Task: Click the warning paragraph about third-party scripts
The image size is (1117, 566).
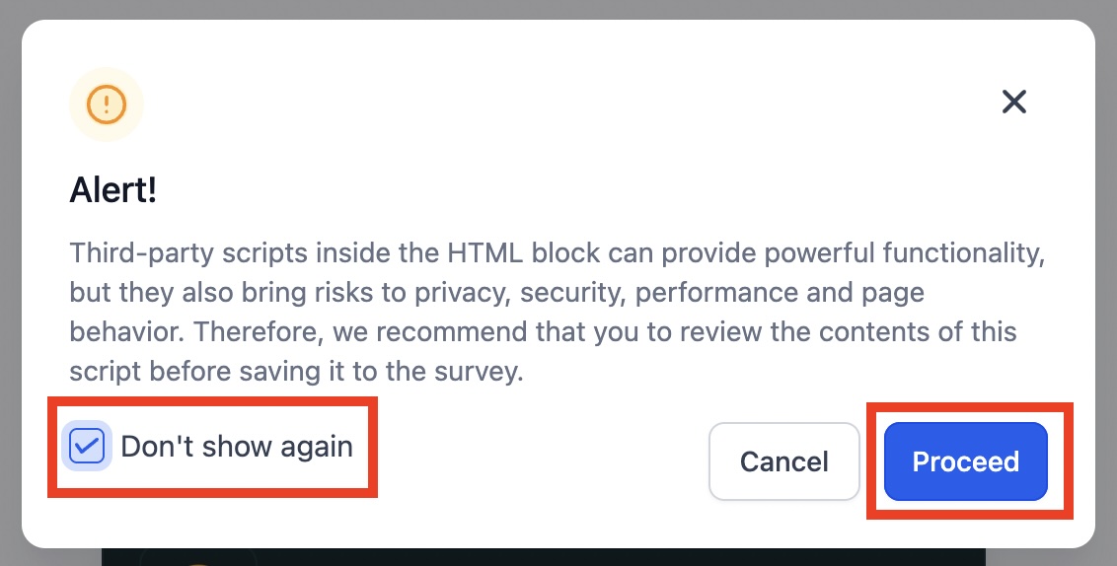Action: coord(558,312)
